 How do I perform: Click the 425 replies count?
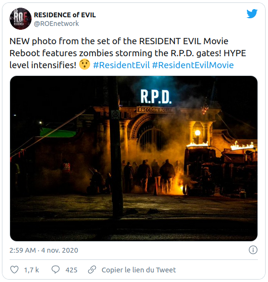pos(71,270)
